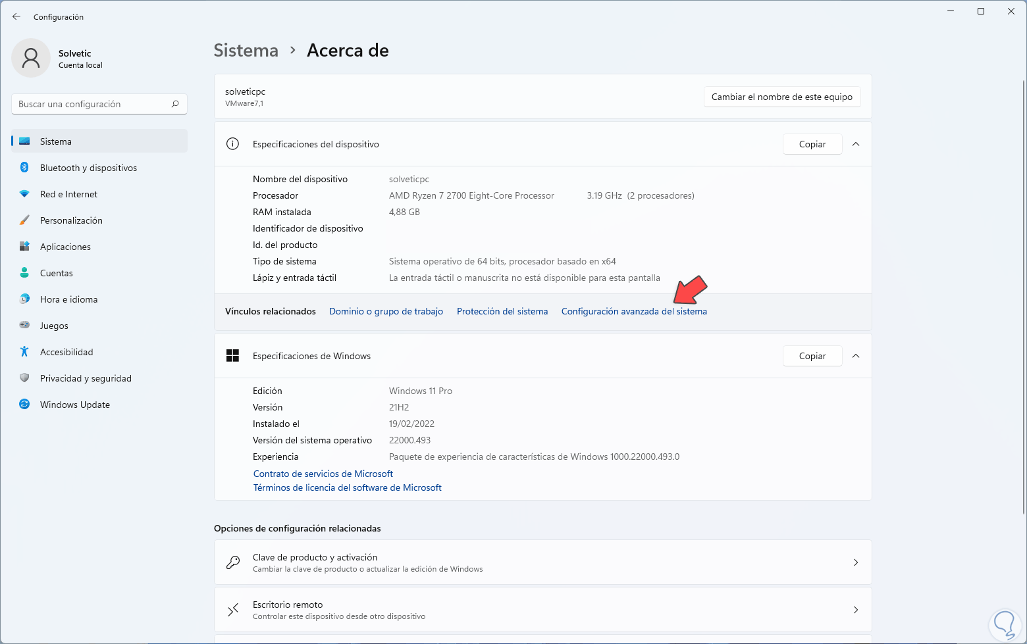Open Términos de licencia del software link
The image size is (1027, 644).
348,487
